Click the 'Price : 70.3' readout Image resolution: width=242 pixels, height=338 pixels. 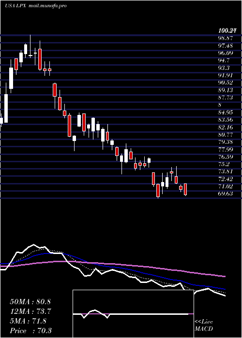(x=30, y=331)
